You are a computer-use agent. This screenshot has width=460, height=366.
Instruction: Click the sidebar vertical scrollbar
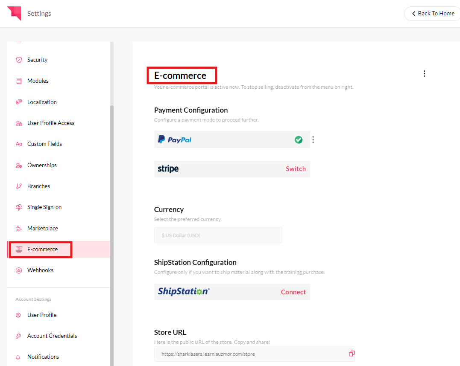coord(112,235)
